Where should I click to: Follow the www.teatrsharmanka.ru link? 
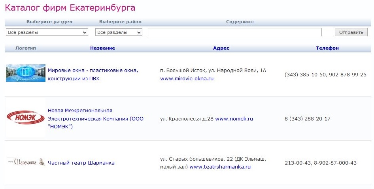point(220,167)
